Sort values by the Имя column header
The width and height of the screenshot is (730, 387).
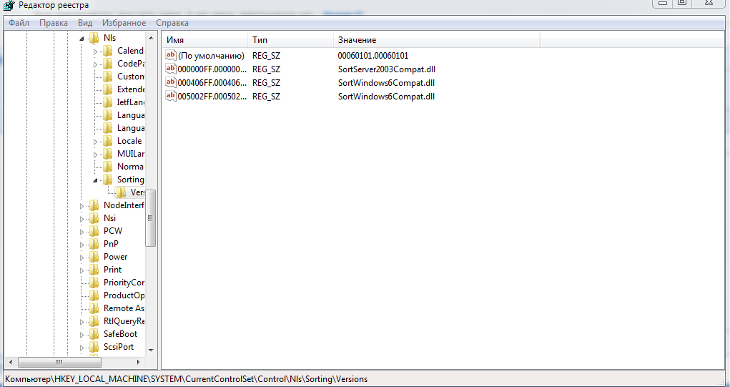[x=204, y=40]
